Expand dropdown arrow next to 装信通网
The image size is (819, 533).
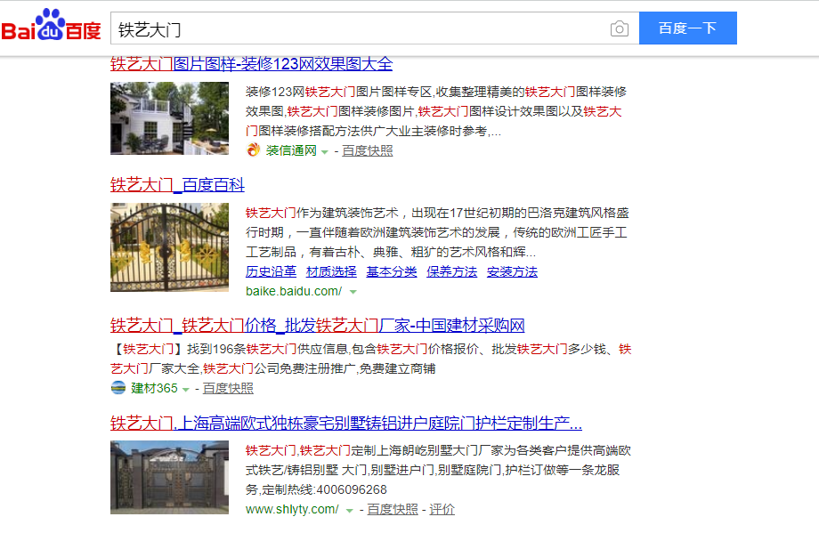(x=325, y=151)
